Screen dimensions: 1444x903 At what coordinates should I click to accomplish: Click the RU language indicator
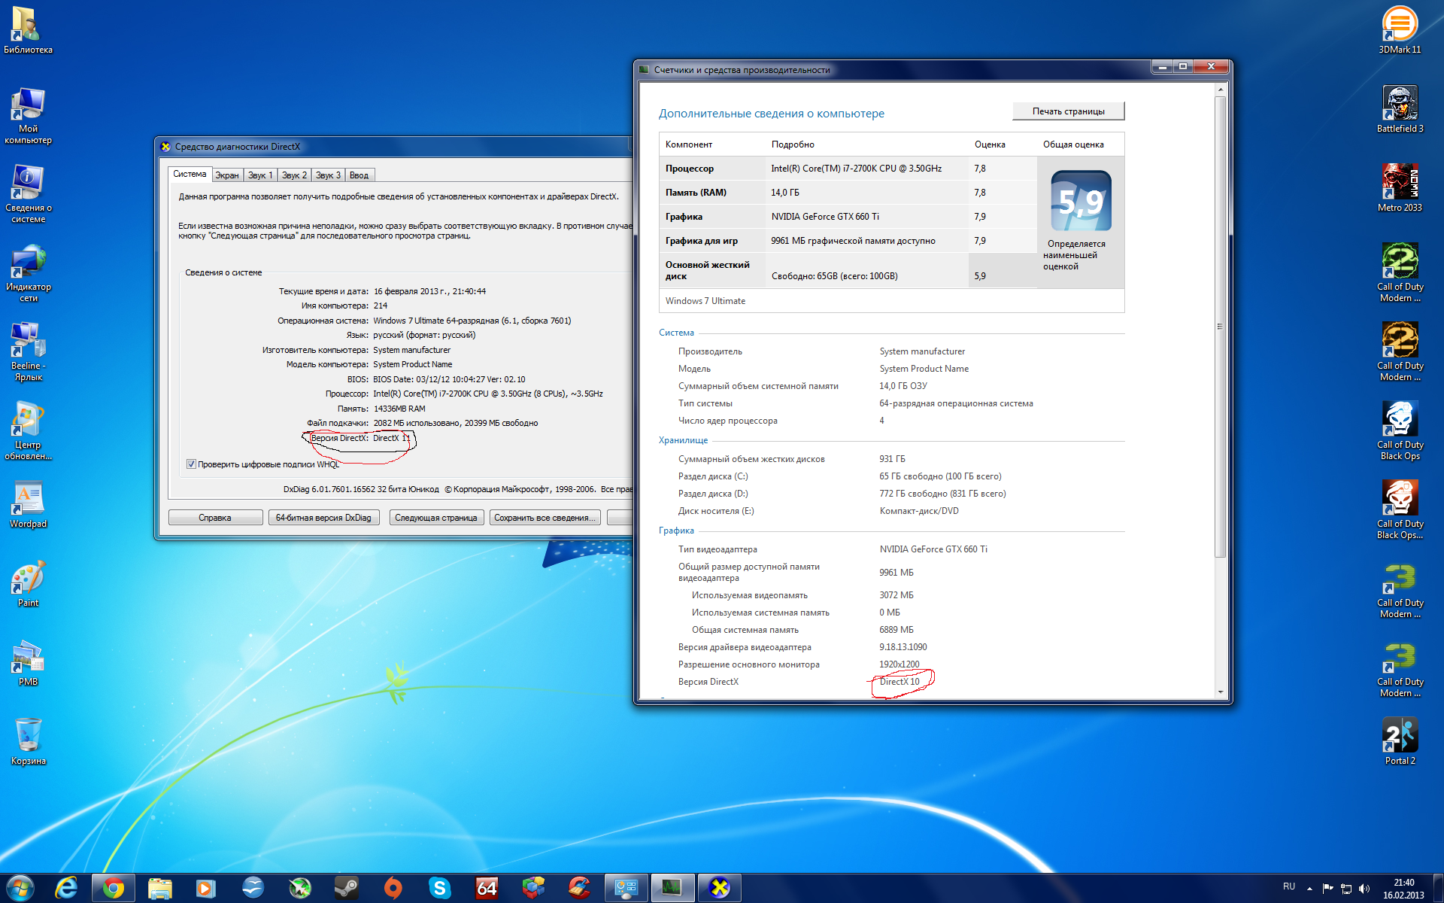click(1289, 886)
